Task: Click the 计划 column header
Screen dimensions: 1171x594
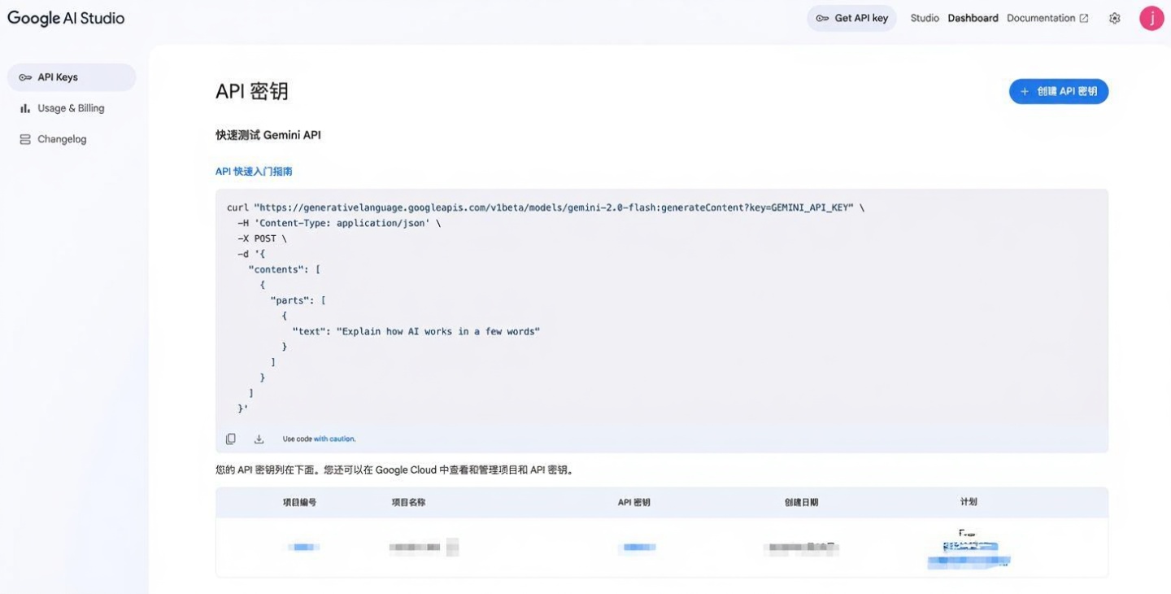Action: click(x=969, y=502)
